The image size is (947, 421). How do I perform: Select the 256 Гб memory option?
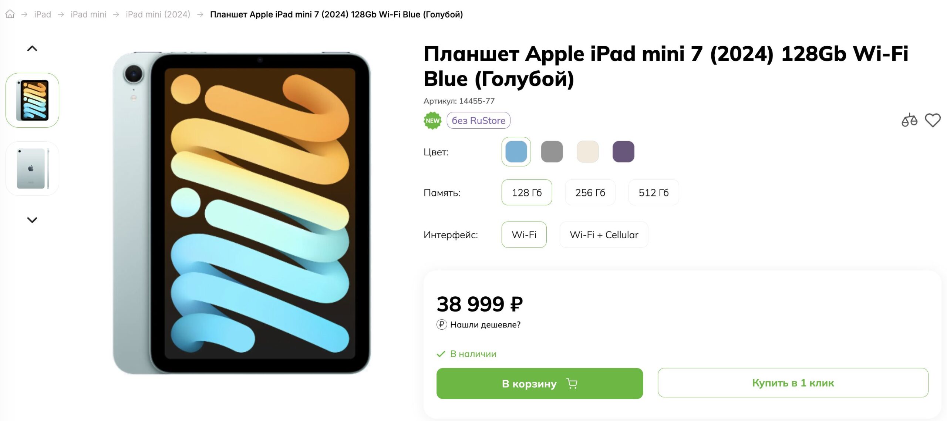click(x=590, y=192)
